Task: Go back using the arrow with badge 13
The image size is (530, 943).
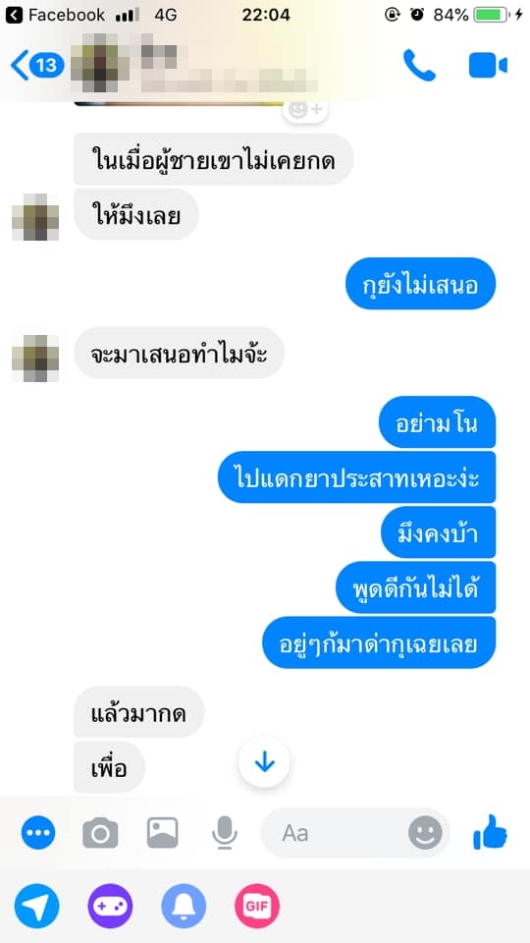Action: coord(37,65)
